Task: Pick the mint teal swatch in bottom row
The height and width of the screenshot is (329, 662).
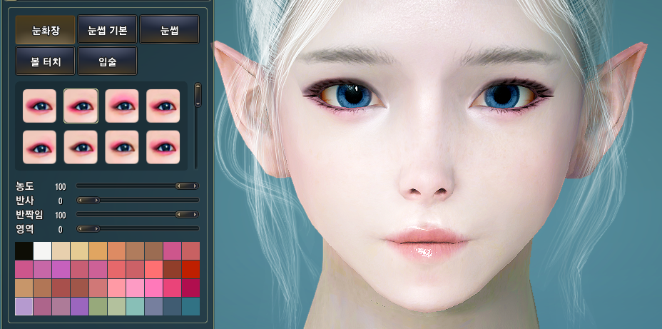Action: 135,307
